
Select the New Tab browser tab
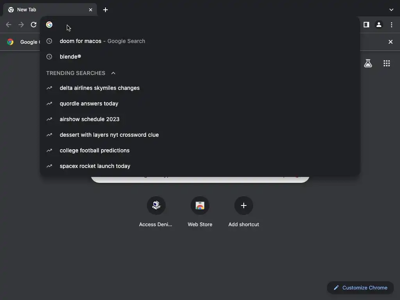[50, 10]
